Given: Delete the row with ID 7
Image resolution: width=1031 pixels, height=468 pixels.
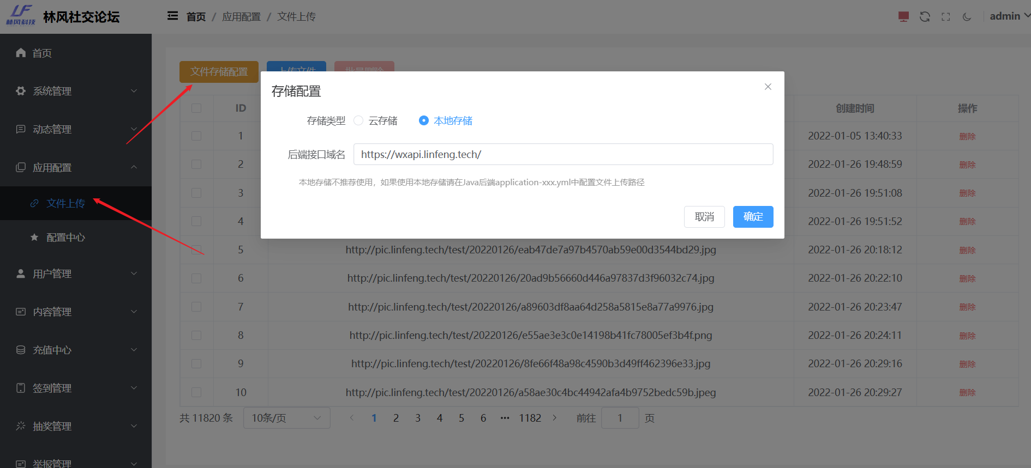Looking at the screenshot, I should click(967, 307).
